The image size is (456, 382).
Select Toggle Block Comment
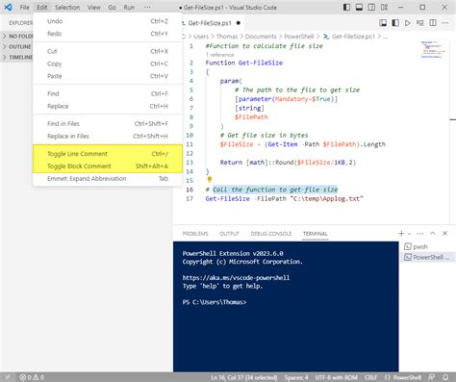point(108,166)
